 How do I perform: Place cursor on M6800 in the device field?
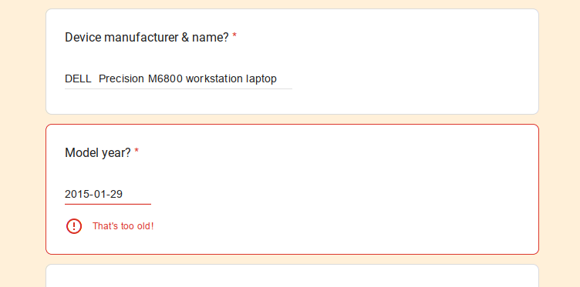point(165,79)
